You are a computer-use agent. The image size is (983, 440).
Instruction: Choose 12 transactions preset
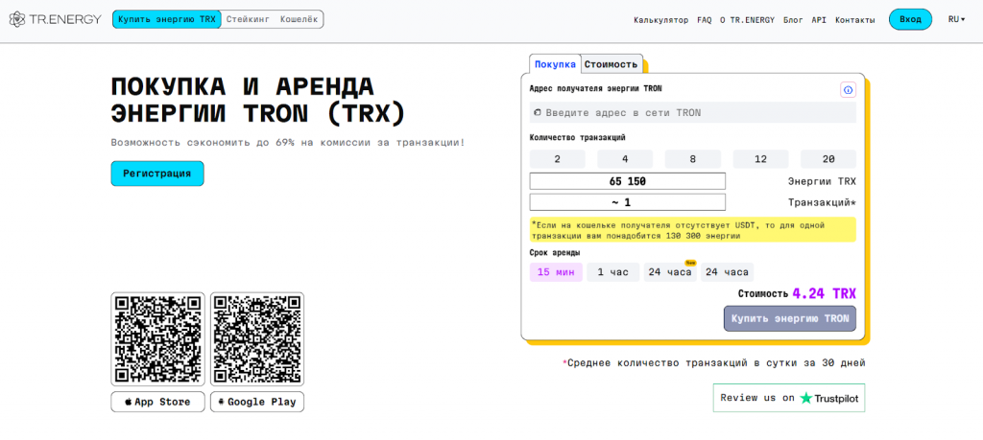pyautogui.click(x=760, y=159)
